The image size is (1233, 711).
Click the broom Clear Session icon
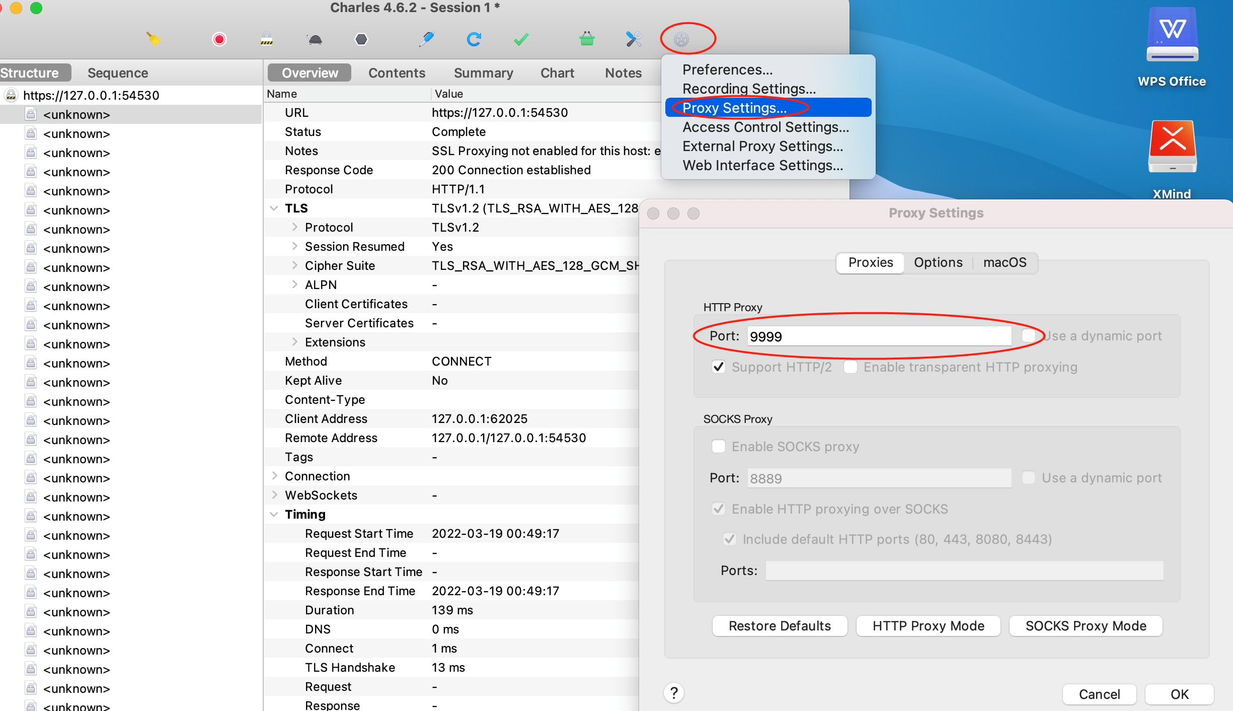[x=153, y=39]
